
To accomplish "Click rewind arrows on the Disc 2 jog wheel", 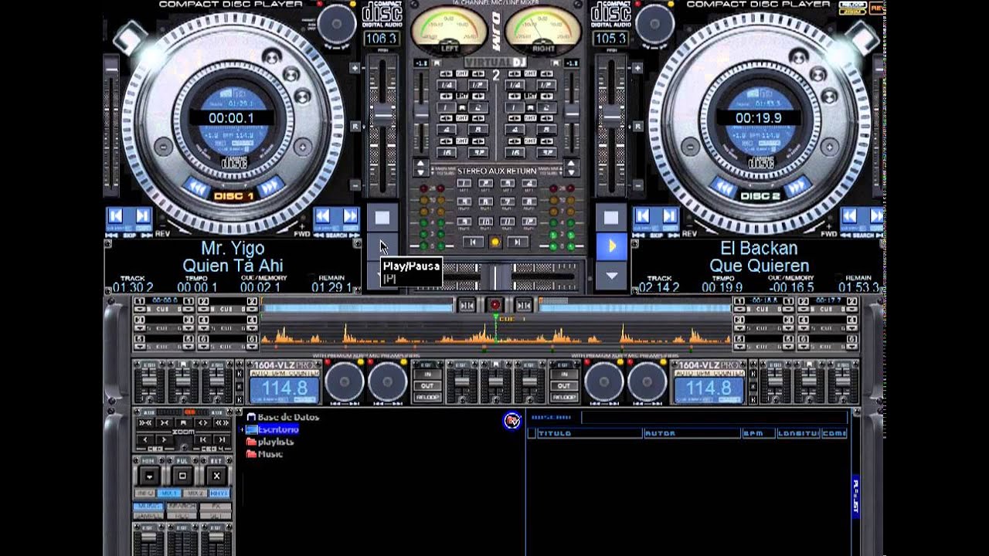I will pyautogui.click(x=725, y=188).
